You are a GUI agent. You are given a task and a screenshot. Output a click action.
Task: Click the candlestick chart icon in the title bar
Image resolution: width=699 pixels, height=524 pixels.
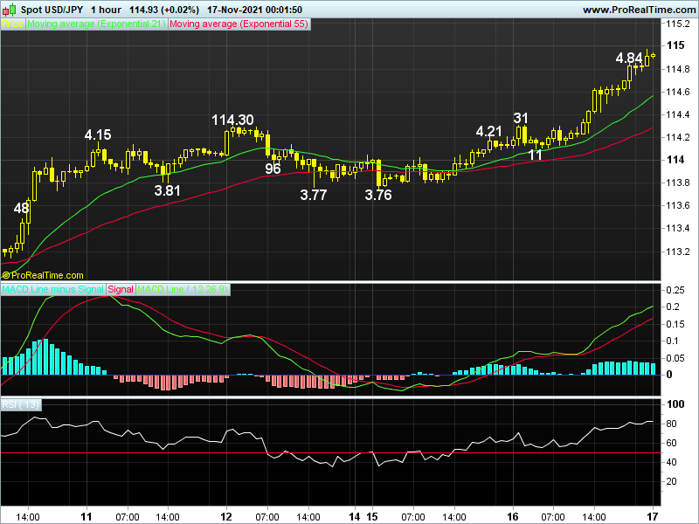8,9
